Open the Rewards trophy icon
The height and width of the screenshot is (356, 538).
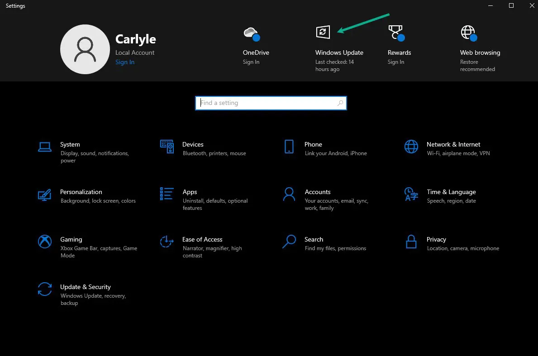click(x=396, y=33)
